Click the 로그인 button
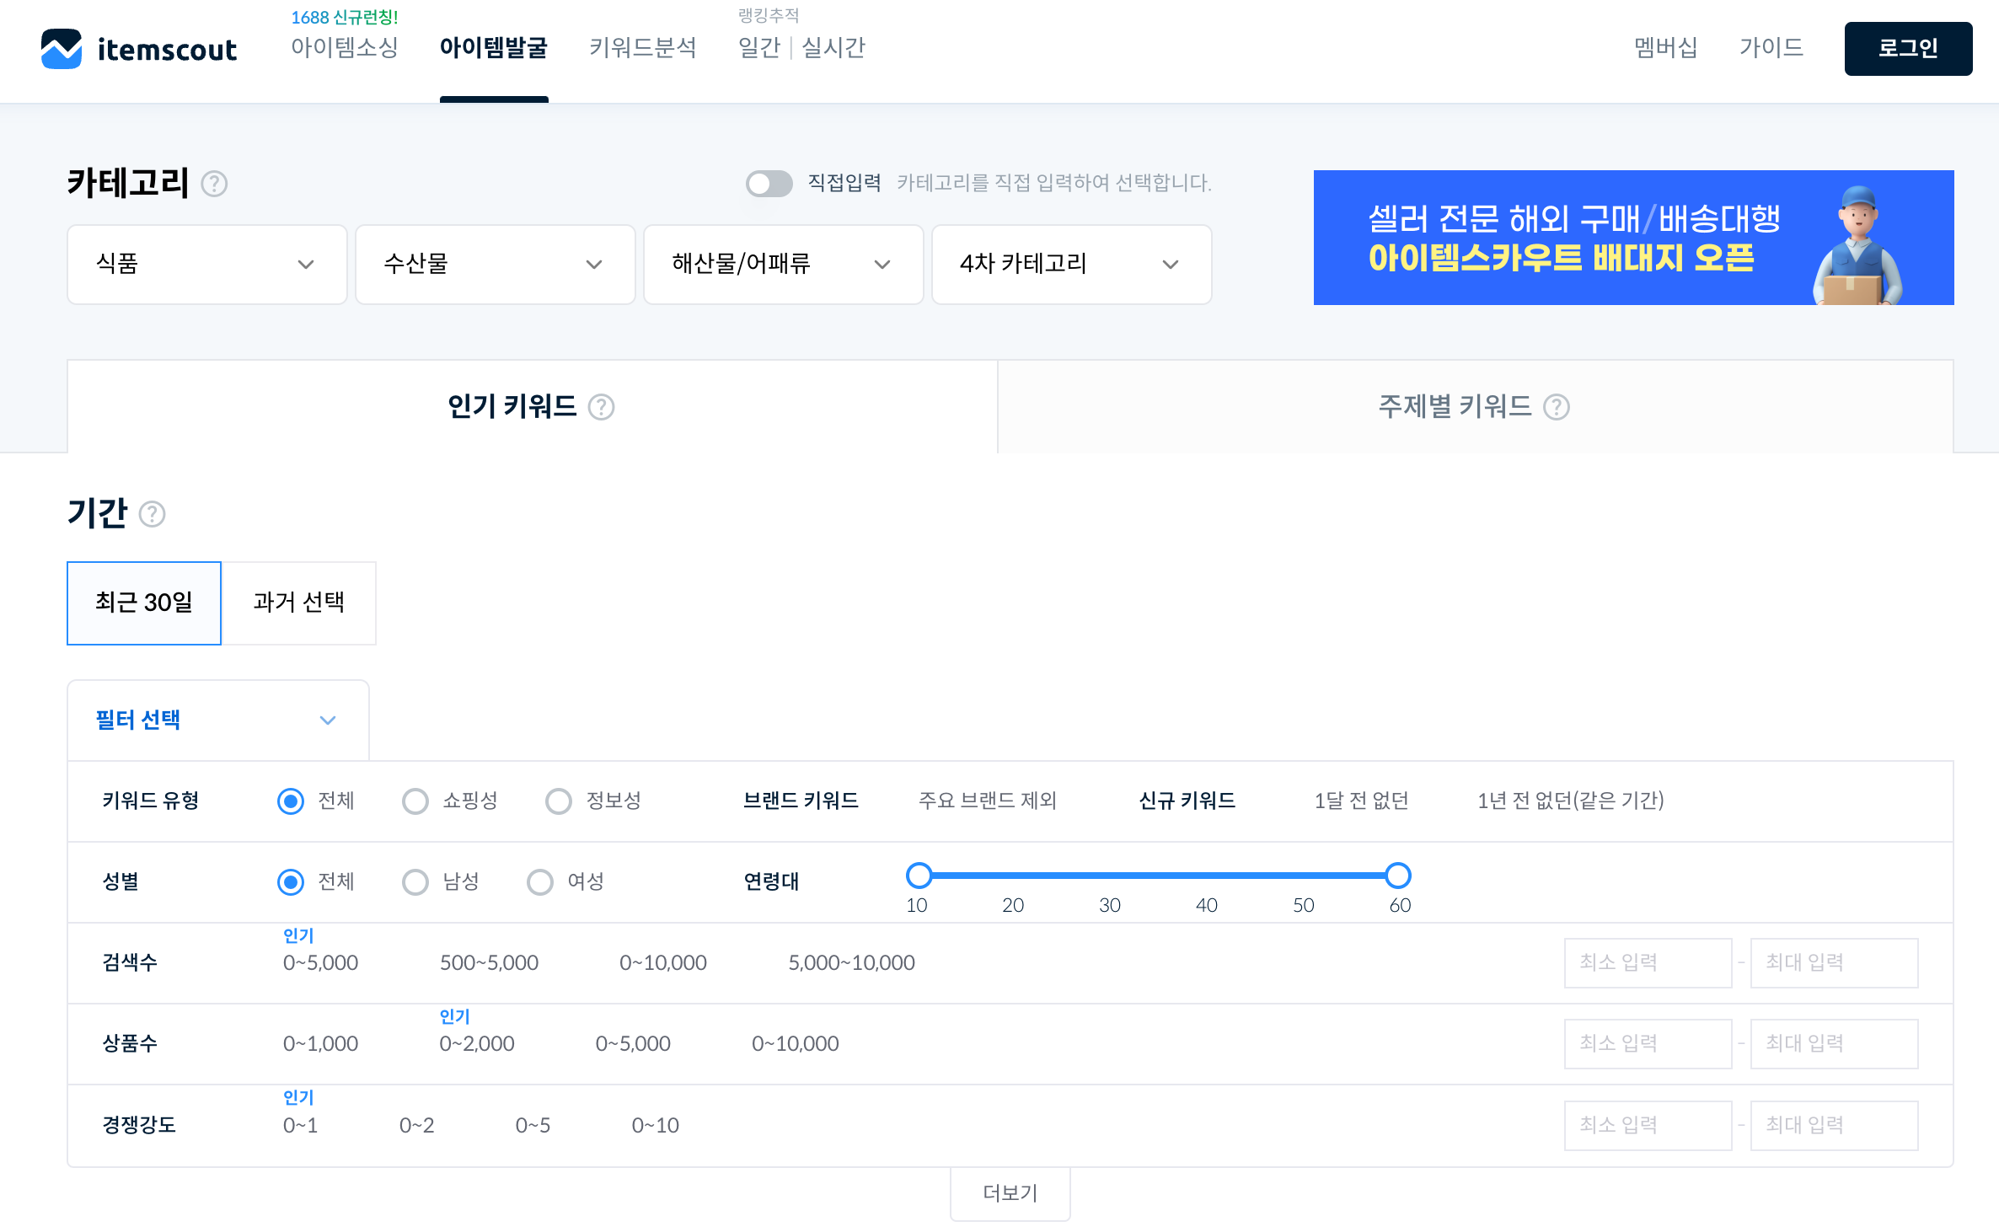Image resolution: width=1999 pixels, height=1232 pixels. click(x=1907, y=48)
